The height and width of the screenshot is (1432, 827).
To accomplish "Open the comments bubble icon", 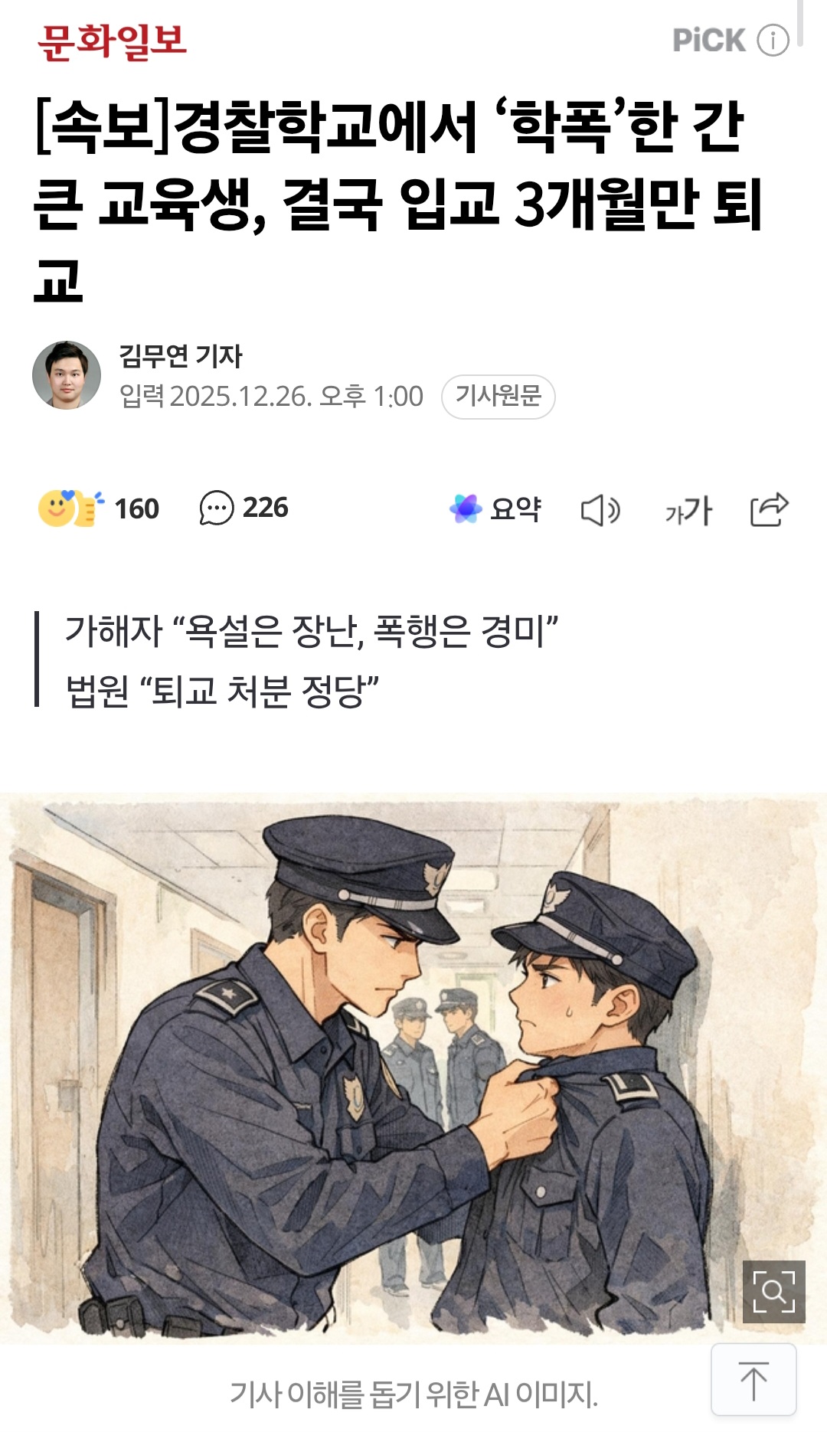I will [x=217, y=508].
